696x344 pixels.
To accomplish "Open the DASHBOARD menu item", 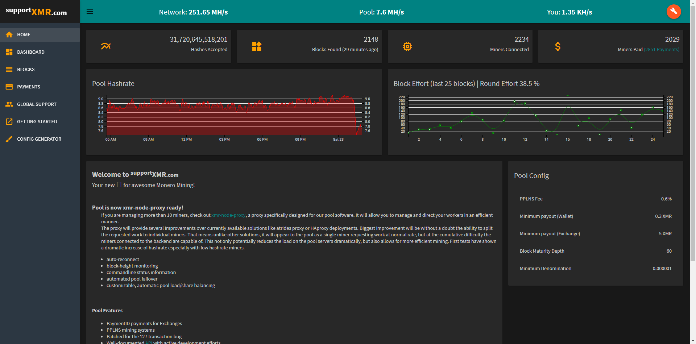I will tap(40, 52).
